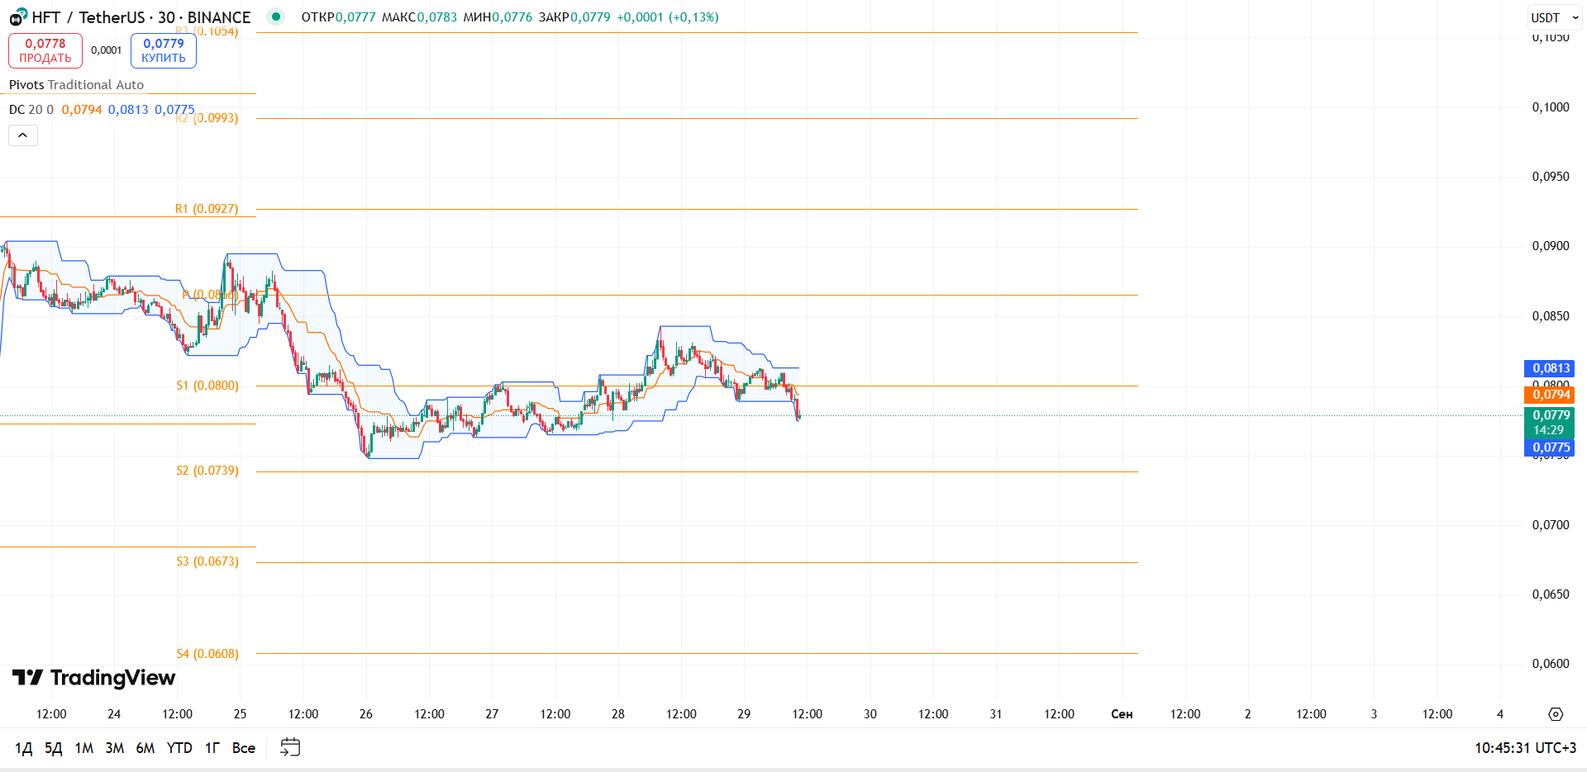Click the orange 0,0794 price label
This screenshot has height=772, width=1587.
point(1549,395)
